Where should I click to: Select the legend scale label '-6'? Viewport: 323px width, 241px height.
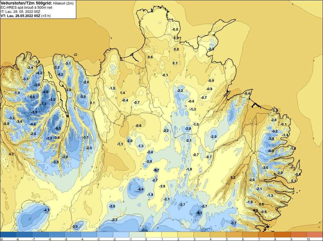[x=49, y=239]
